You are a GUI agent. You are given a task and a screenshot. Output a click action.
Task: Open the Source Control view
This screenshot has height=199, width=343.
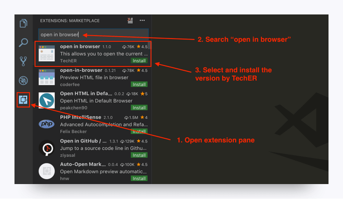click(x=23, y=61)
